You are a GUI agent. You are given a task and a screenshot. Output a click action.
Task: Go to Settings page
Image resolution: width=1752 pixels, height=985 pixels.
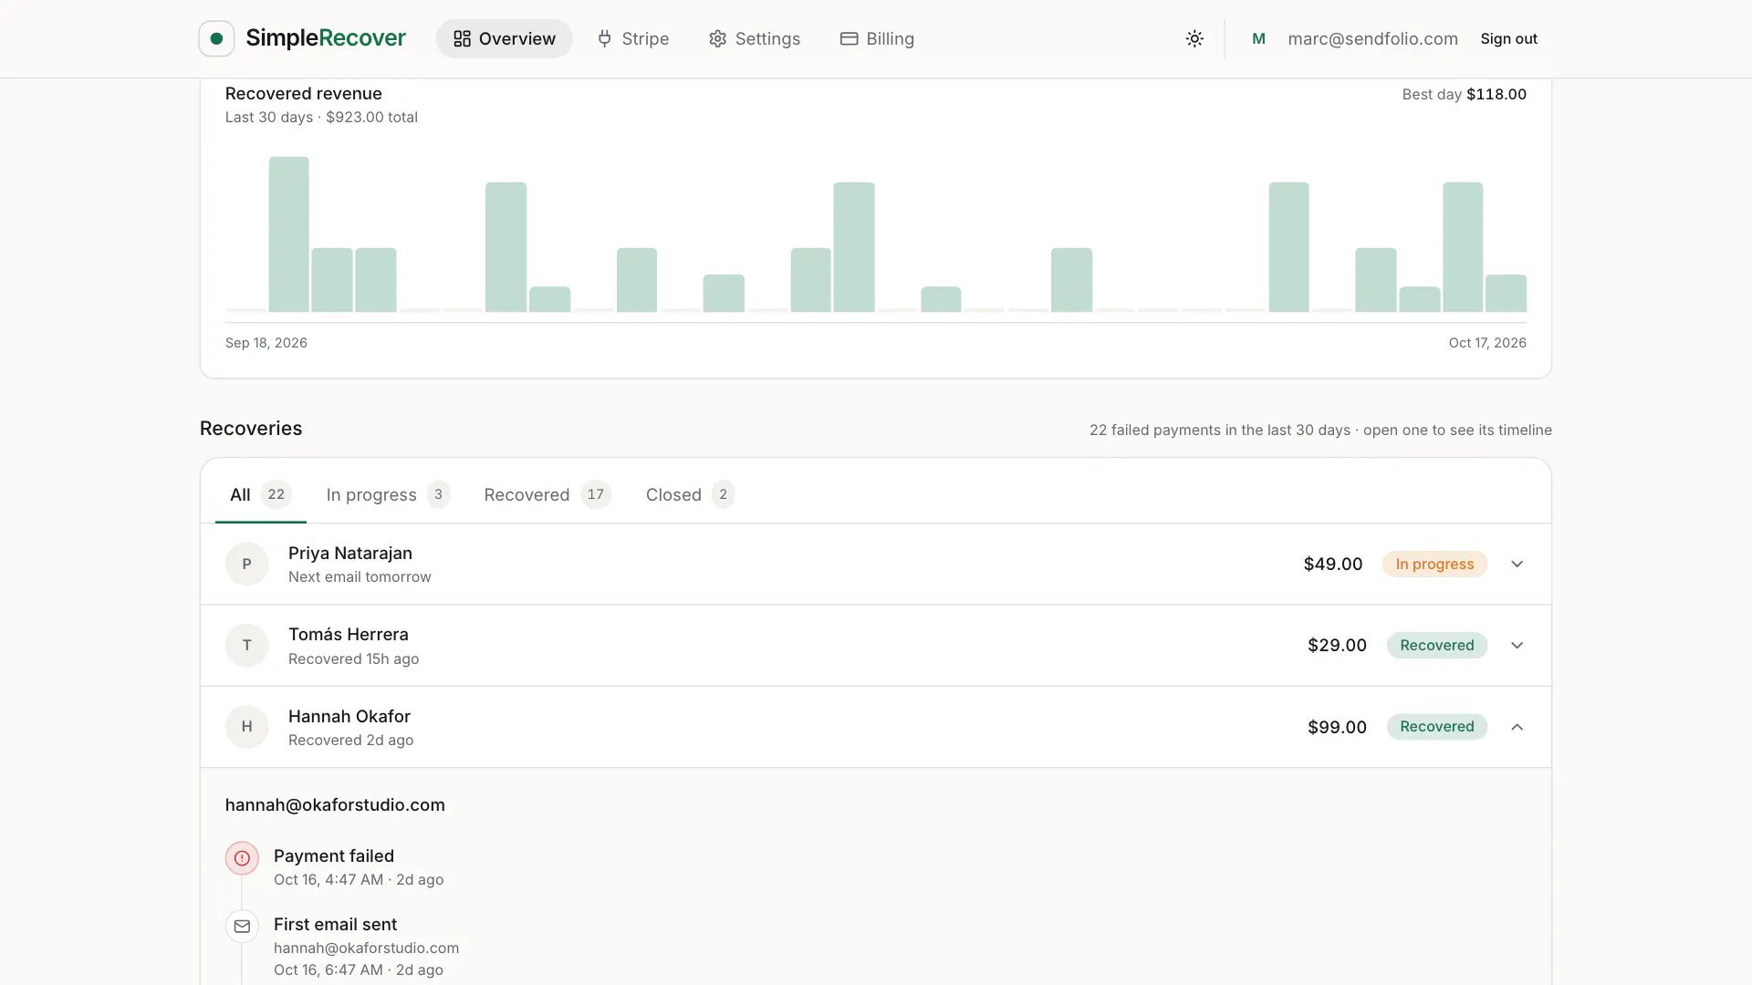click(755, 38)
